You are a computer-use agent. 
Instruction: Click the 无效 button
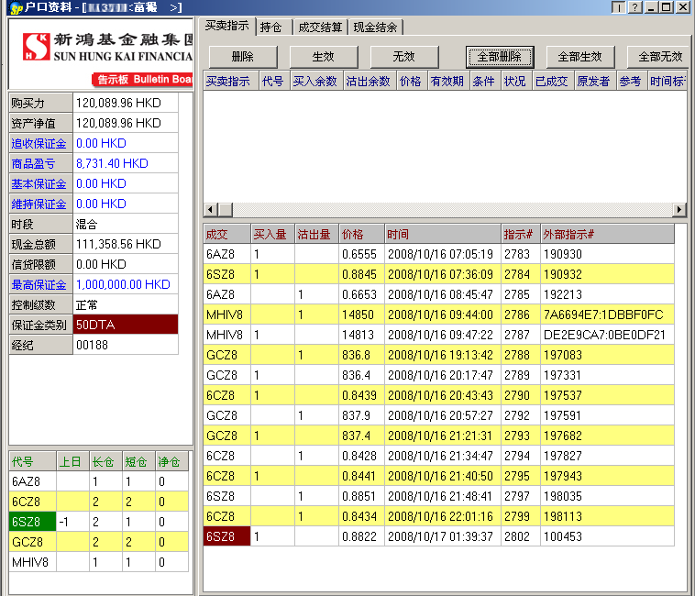click(x=403, y=57)
